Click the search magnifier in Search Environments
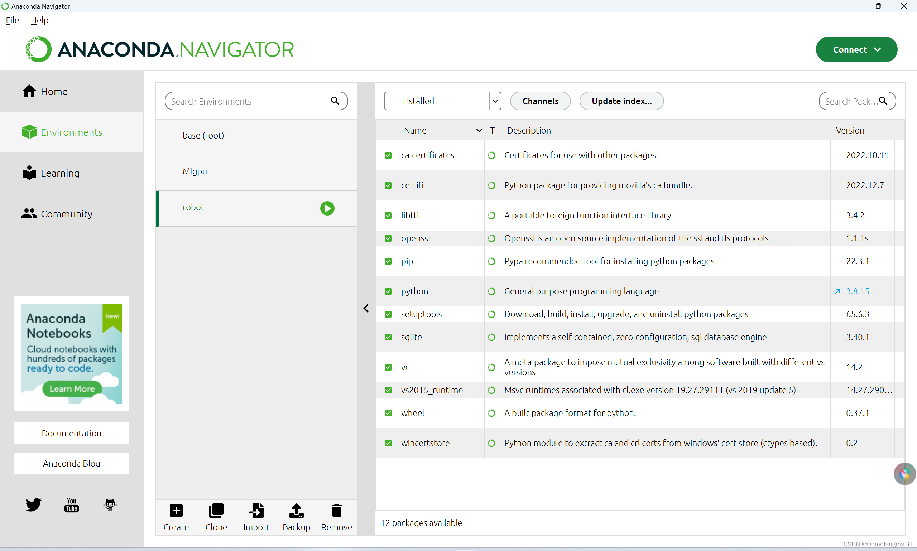The height and width of the screenshot is (551, 917). (335, 101)
